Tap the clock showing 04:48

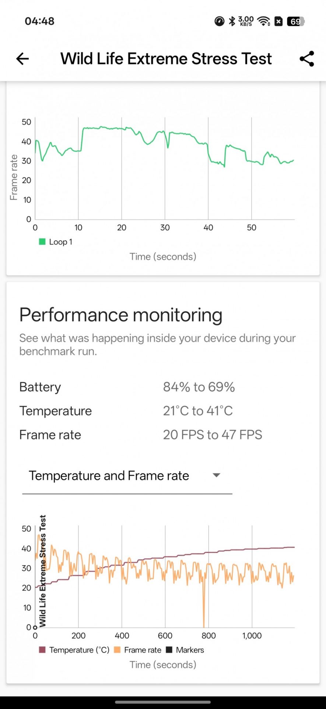coord(39,21)
